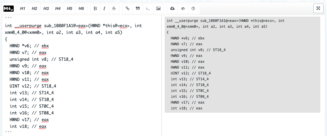327x136 pixels.
Task: Toggle fullscreen editor mode
Action: point(318,8)
